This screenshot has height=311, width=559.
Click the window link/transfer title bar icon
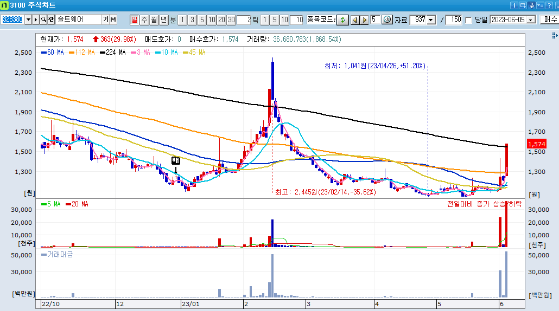523,5
